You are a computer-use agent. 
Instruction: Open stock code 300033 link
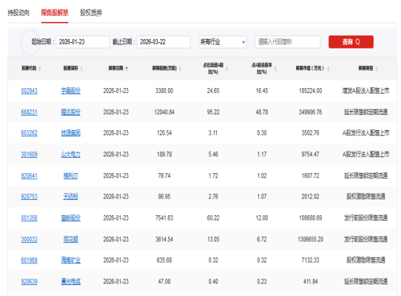(x=29, y=239)
